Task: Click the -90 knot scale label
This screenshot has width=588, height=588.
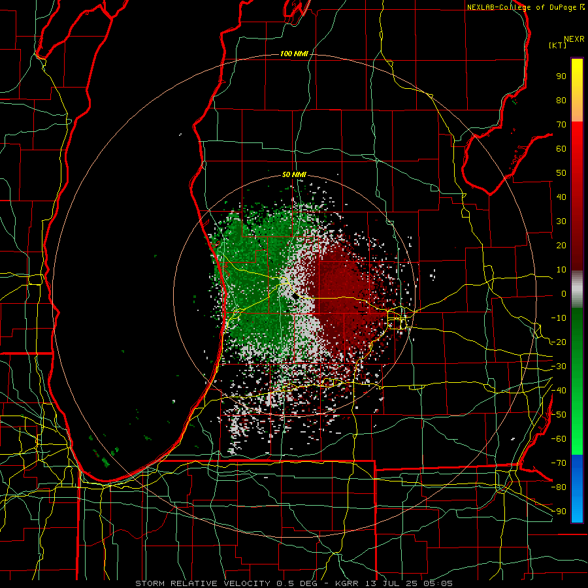Action: pyautogui.click(x=559, y=512)
